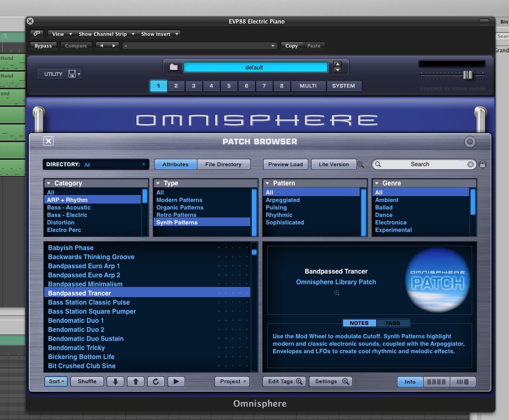The image size is (509, 420).
Task: Click the default patch name display
Action: [255, 67]
